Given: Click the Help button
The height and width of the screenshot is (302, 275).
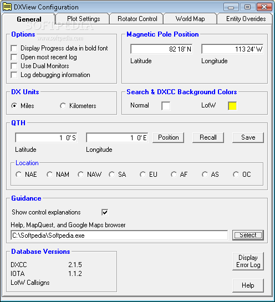Looking at the screenshot, I should pyautogui.click(x=248, y=285).
